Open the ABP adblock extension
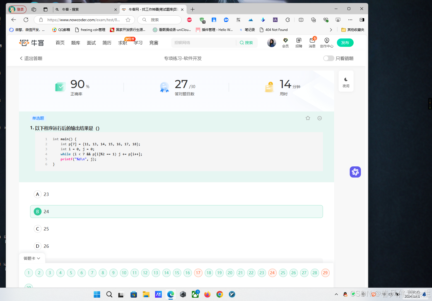 click(x=189, y=20)
